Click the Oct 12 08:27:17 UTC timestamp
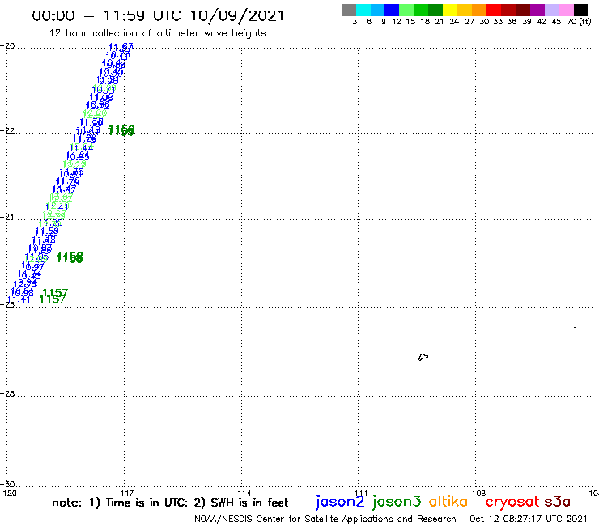The width and height of the screenshot is (599, 526). click(x=528, y=519)
